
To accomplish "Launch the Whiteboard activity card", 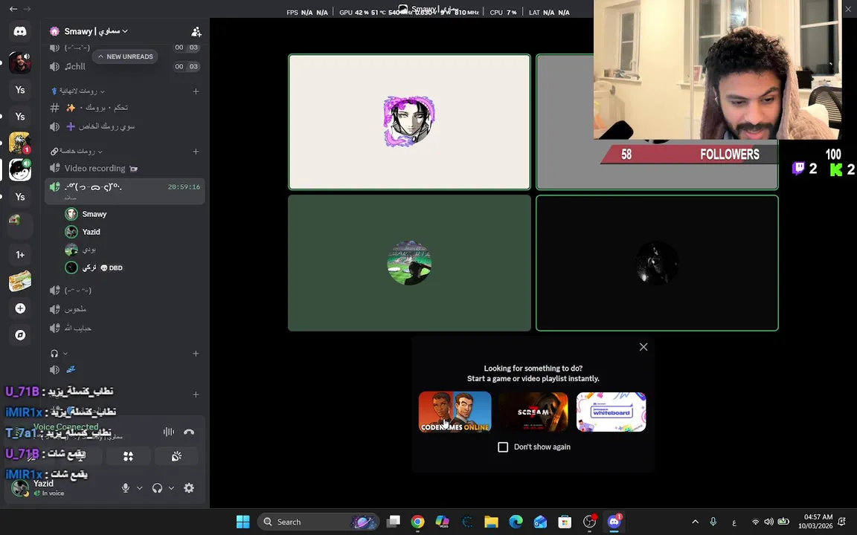I will coord(611,412).
